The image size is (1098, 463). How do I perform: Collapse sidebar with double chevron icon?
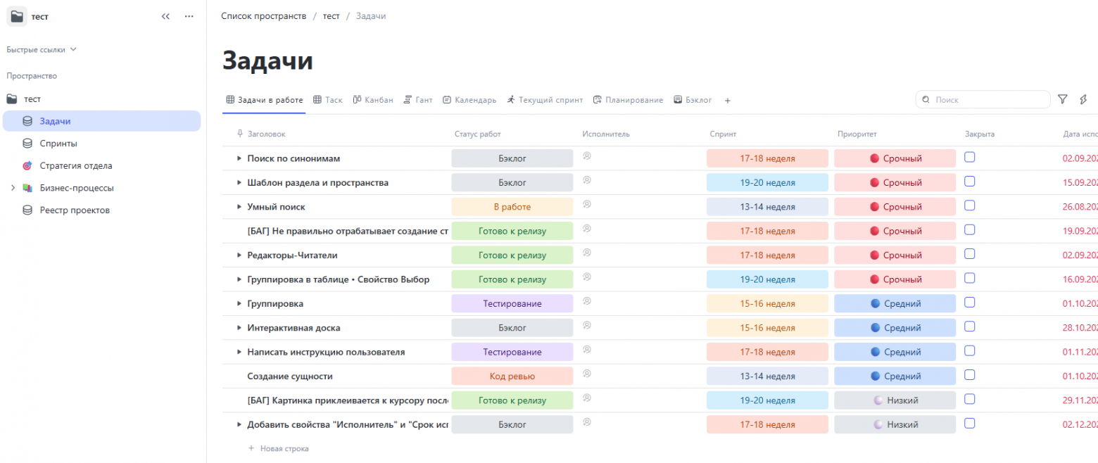click(165, 16)
